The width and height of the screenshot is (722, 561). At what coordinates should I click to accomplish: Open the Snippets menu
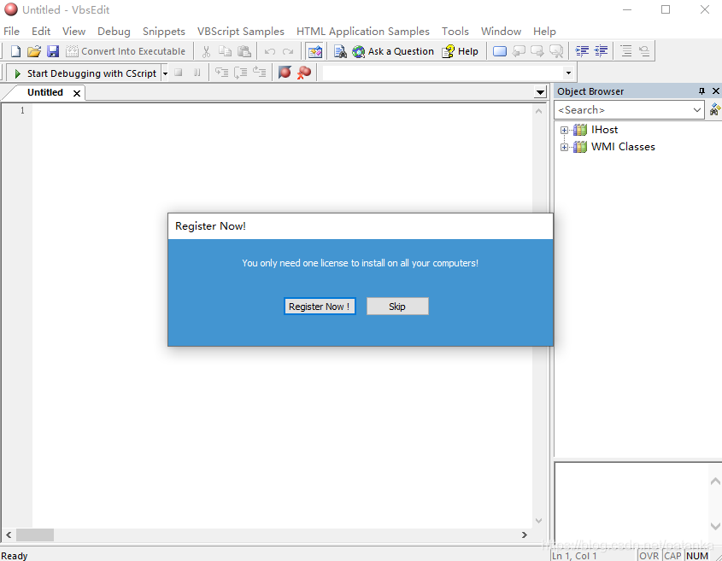(163, 32)
